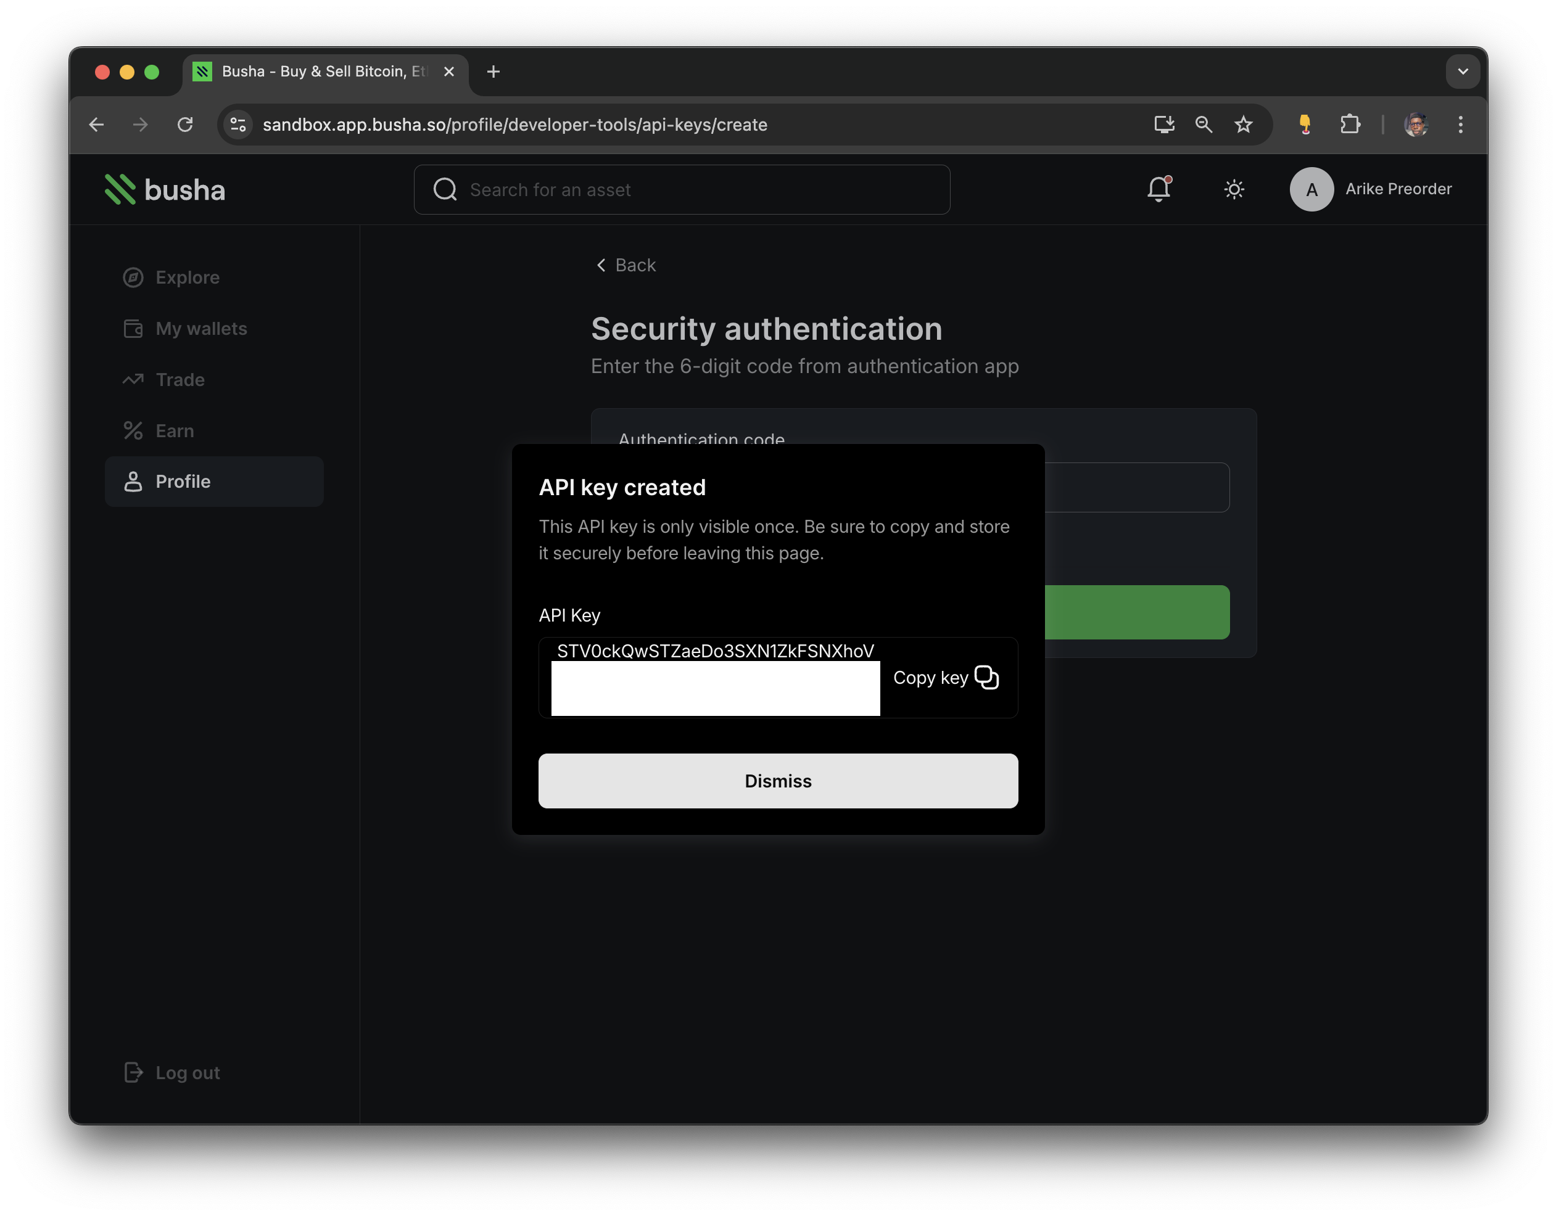Open the browser extensions puzzle icon
Screen dimensions: 1557x1216
click(1350, 124)
